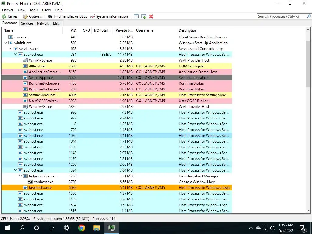Image resolution: width=312 pixels, height=234 pixels.
Task: Collapse svchost.exe PID 784 node
Action: [15, 54]
